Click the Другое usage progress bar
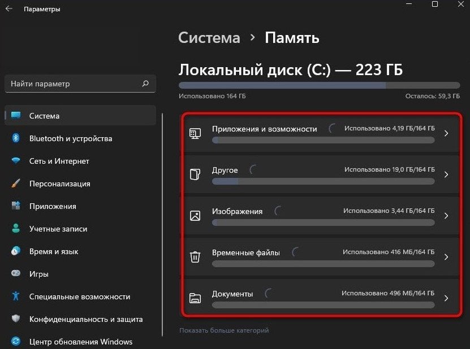470x349 pixels. (323, 181)
